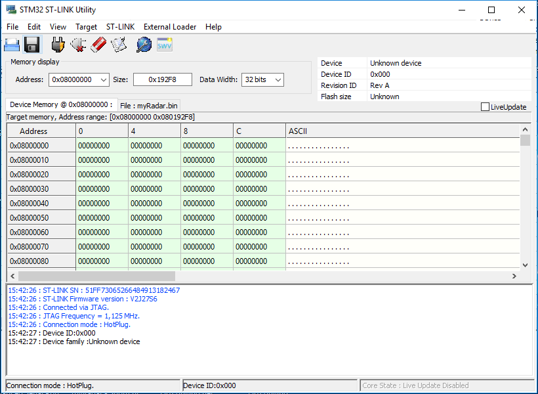Connect to the target with the plug icon
The image size is (538, 394).
[x=58, y=45]
